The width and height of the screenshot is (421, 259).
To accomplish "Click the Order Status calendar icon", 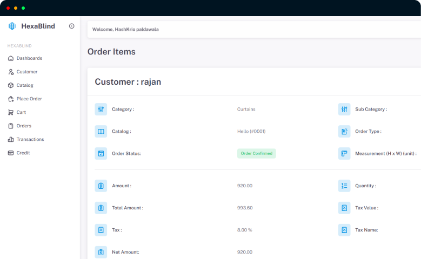I will click(x=101, y=153).
